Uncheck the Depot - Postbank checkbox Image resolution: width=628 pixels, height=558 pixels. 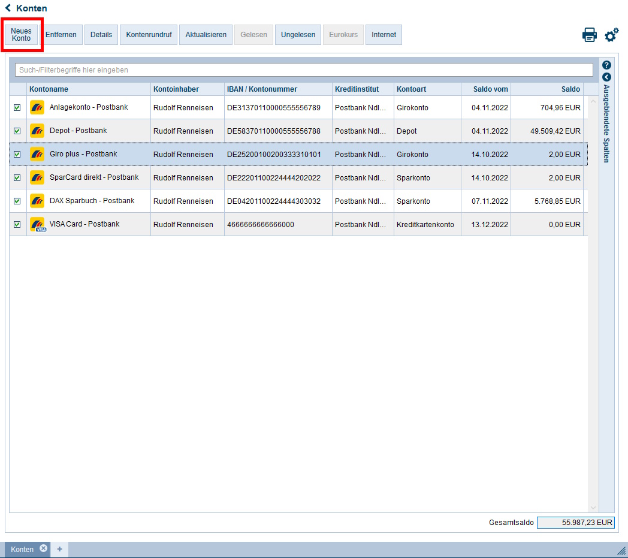[17, 131]
